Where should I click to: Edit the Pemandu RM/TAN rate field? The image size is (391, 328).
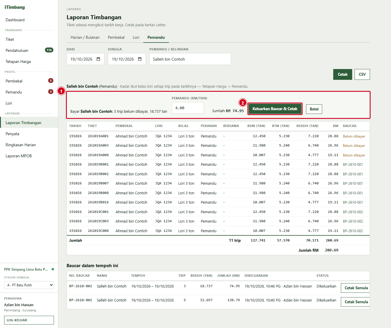pos(188,108)
